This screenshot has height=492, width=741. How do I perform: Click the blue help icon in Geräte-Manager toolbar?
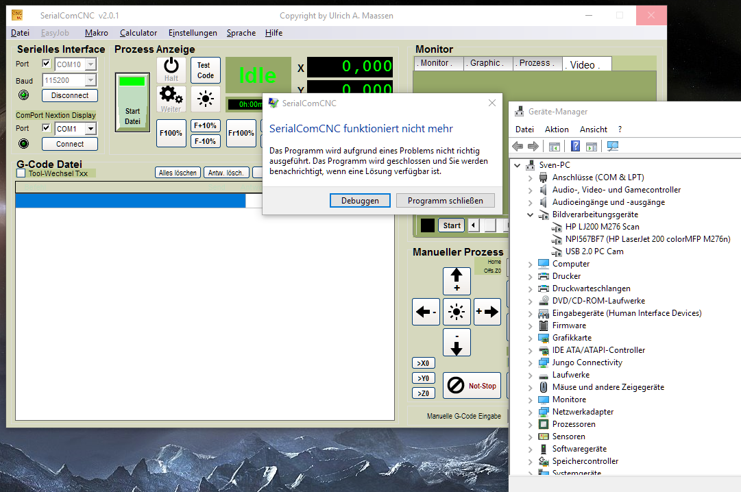[x=575, y=147]
